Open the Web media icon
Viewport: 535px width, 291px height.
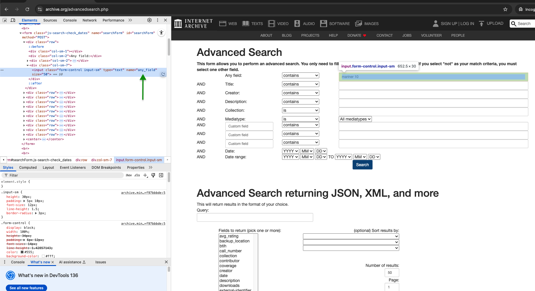tap(223, 24)
